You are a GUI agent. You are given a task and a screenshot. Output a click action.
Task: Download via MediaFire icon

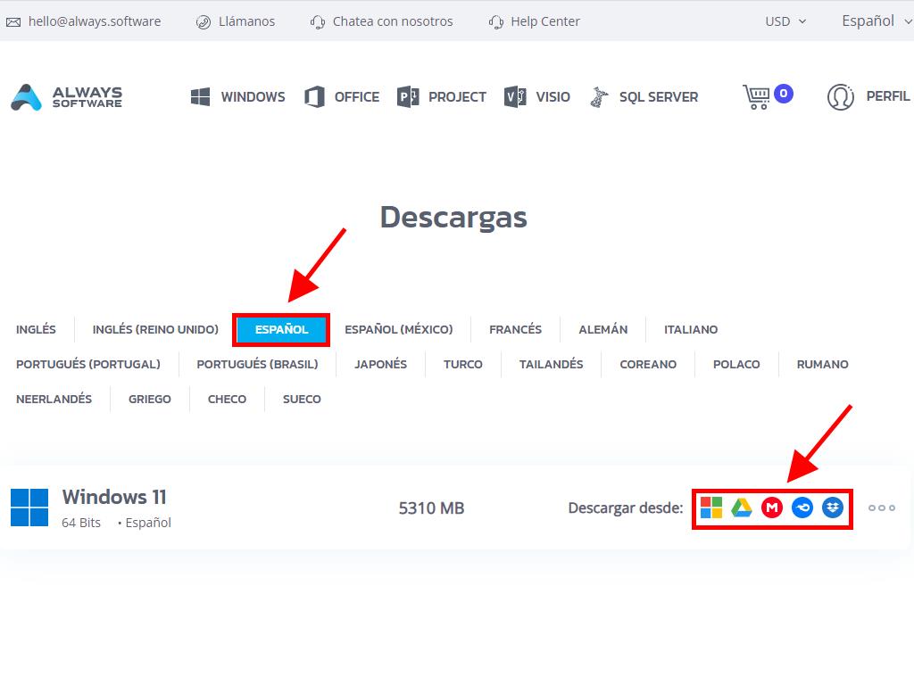pyautogui.click(x=802, y=508)
